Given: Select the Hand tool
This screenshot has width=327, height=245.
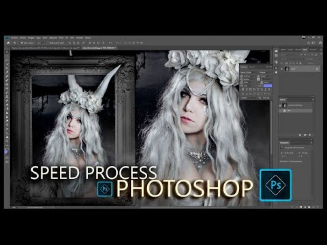Looking at the screenshot, I should pos(7,137).
